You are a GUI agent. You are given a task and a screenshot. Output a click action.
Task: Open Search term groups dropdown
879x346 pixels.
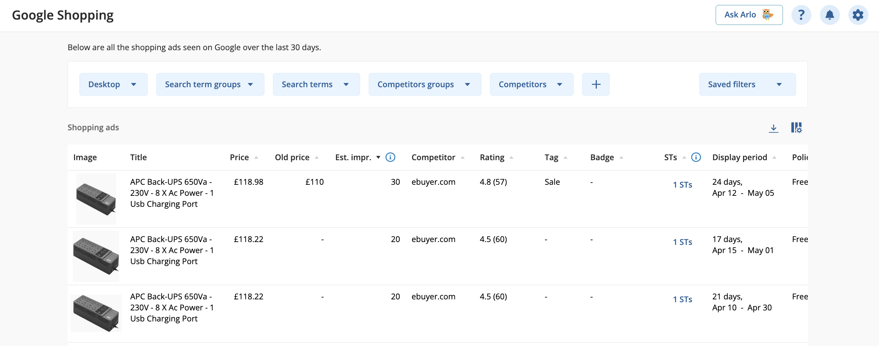click(210, 84)
